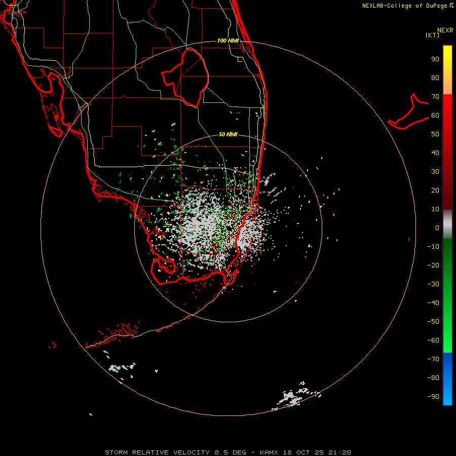Click the 0 knot value on the color scale
The height and width of the screenshot is (456, 456).
coord(437,228)
